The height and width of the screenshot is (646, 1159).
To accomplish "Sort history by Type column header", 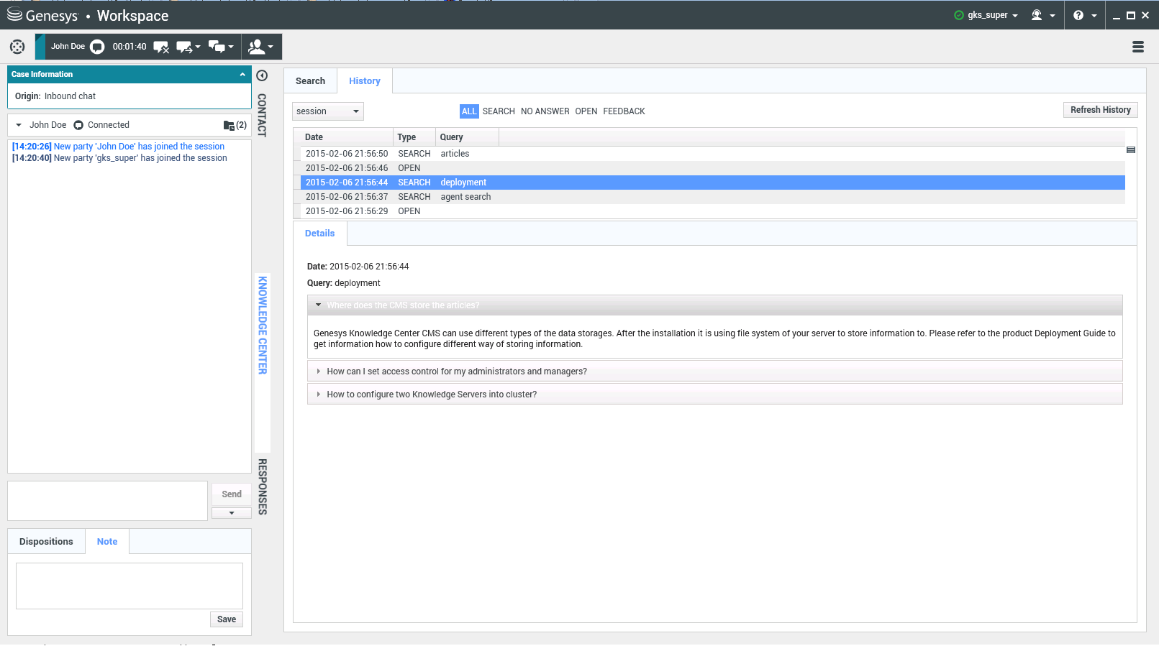I will click(415, 137).
